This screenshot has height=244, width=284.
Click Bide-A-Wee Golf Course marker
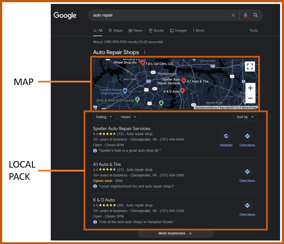pyautogui.click(x=137, y=100)
